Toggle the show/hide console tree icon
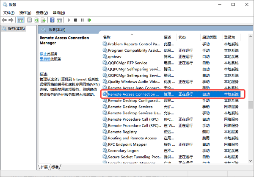254x177 pixels. (x=21, y=20)
